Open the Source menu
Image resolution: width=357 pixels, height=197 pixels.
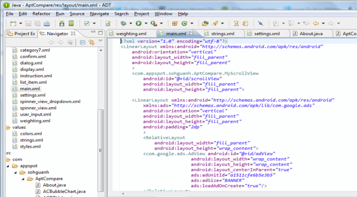pos(77,14)
